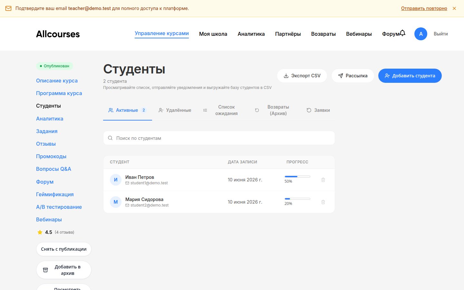This screenshot has width=464, height=290.
Task: Click the envelope icon in the banner
Action: click(x=8, y=8)
